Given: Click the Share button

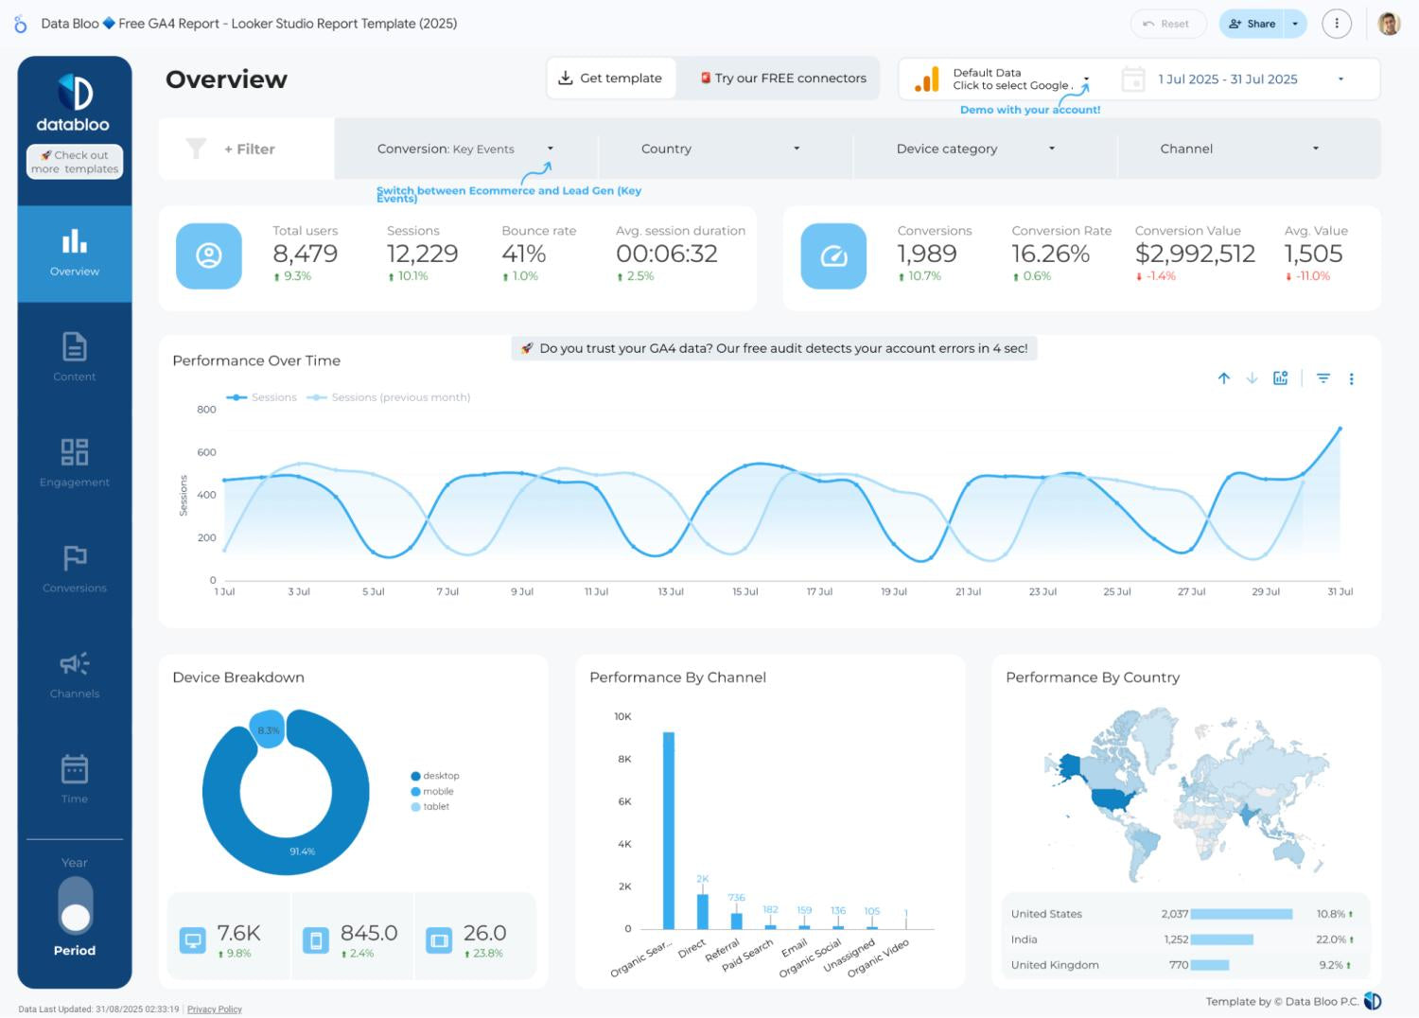Looking at the screenshot, I should coord(1252,24).
